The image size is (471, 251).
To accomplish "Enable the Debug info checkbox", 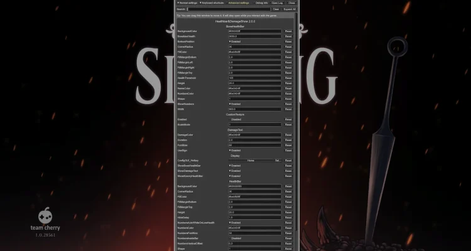I will pyautogui.click(x=260, y=3).
